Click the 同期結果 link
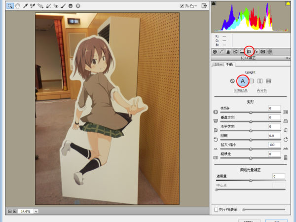296x222 pixels. (x=241, y=91)
